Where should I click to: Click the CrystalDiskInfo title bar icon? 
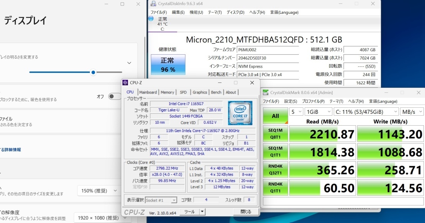pos(153,3)
